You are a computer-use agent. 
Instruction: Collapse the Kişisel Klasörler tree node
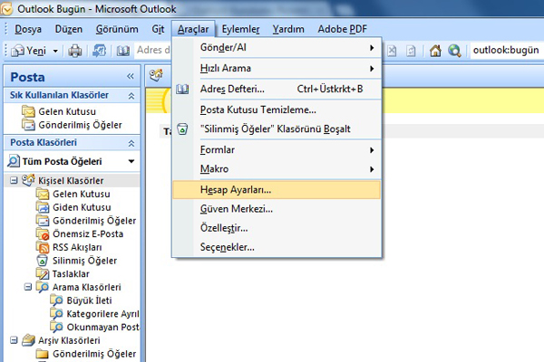coord(14,180)
